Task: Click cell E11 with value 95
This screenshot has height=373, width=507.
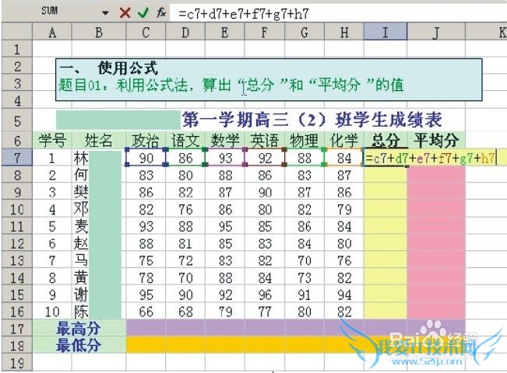Action: (225, 226)
